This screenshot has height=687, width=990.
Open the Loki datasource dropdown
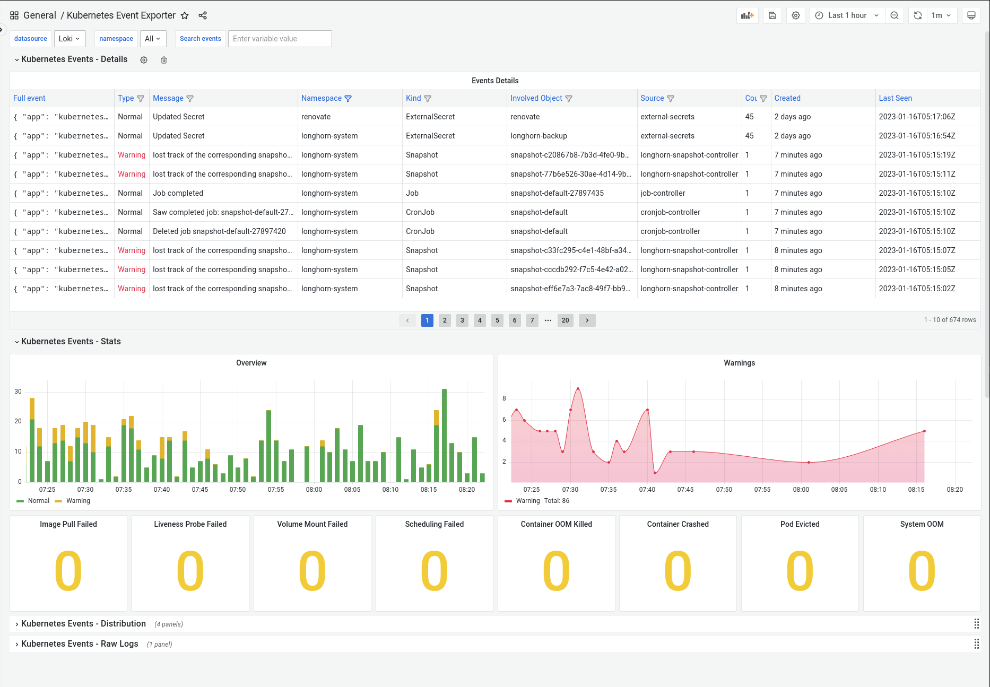(69, 39)
